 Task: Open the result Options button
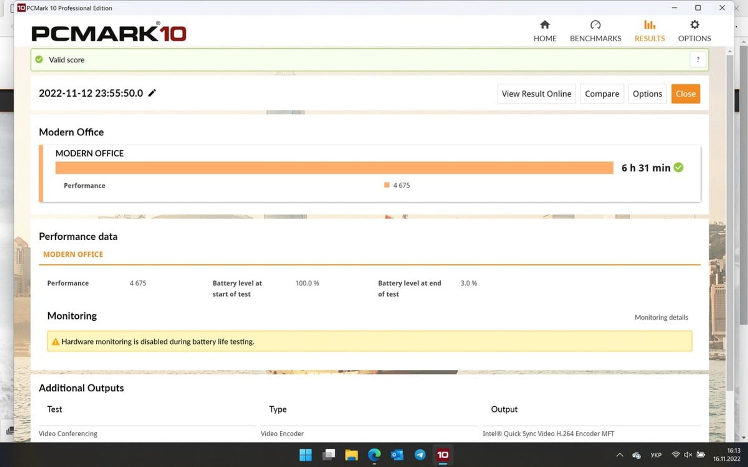[647, 94]
